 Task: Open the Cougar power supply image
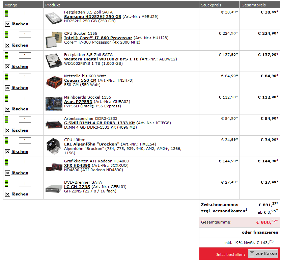pos(54,82)
